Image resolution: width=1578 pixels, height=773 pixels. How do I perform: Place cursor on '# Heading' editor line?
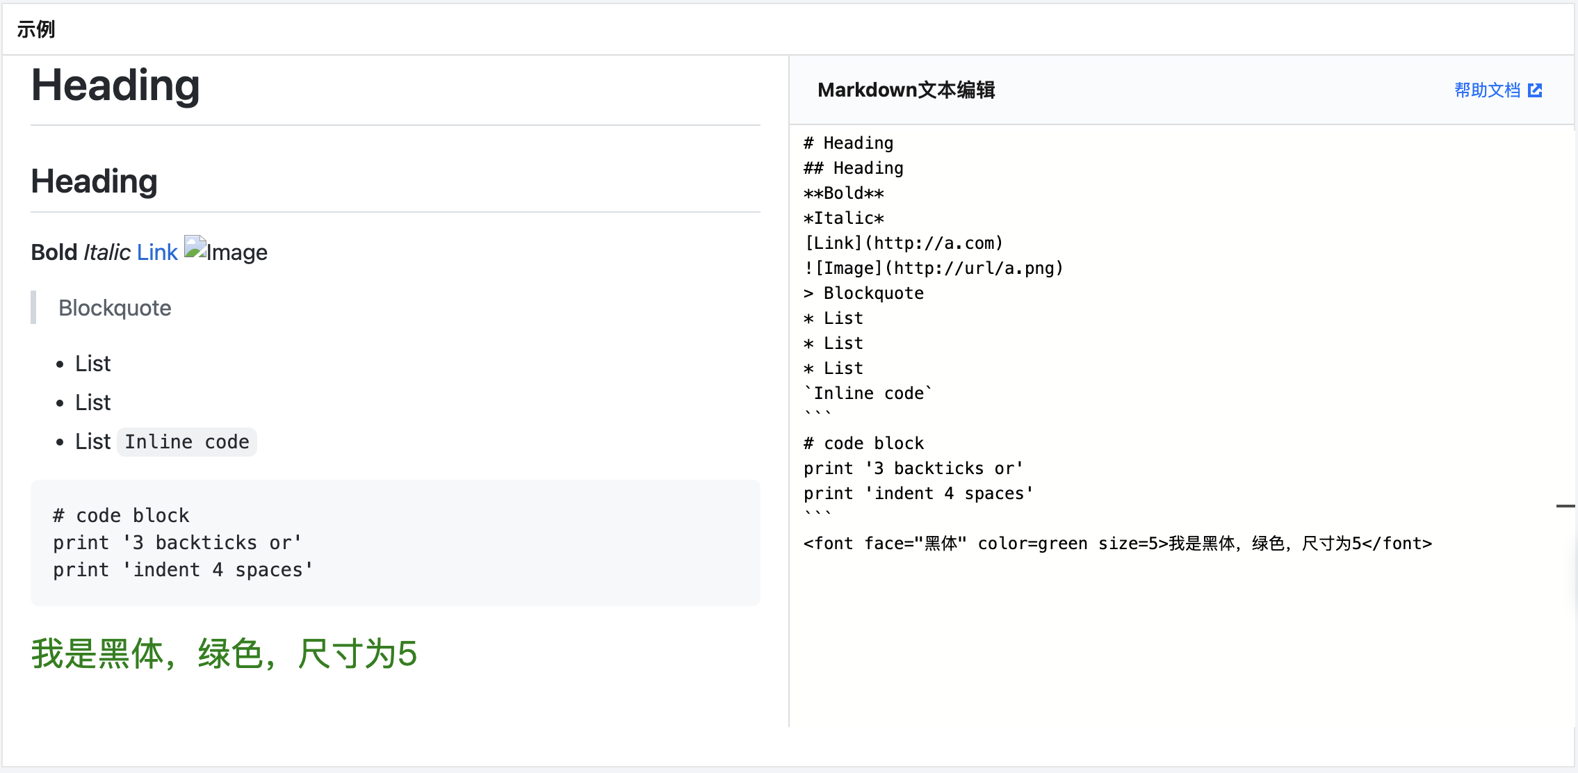pos(849,143)
